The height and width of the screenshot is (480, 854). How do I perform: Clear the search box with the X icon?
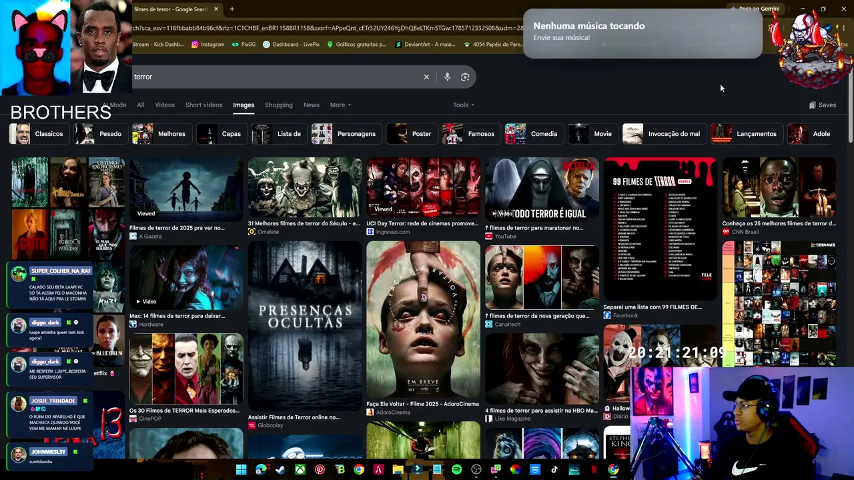pos(426,77)
